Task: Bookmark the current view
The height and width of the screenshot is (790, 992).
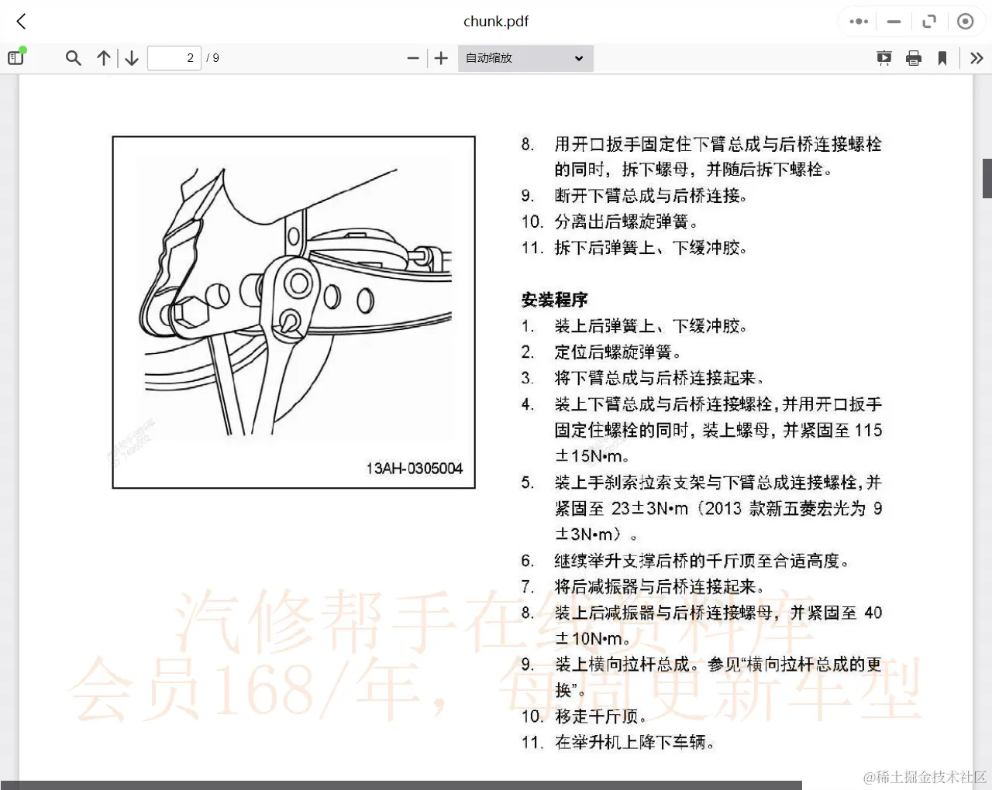Action: coord(942,57)
